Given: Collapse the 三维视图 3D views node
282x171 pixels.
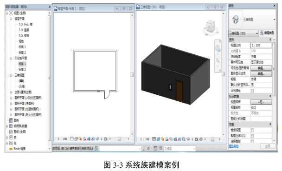Looking at the screenshot, I should point(11,75).
